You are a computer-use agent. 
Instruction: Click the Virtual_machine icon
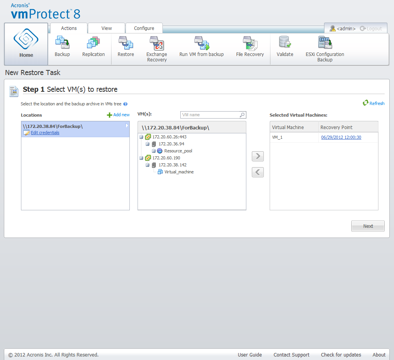(160, 172)
